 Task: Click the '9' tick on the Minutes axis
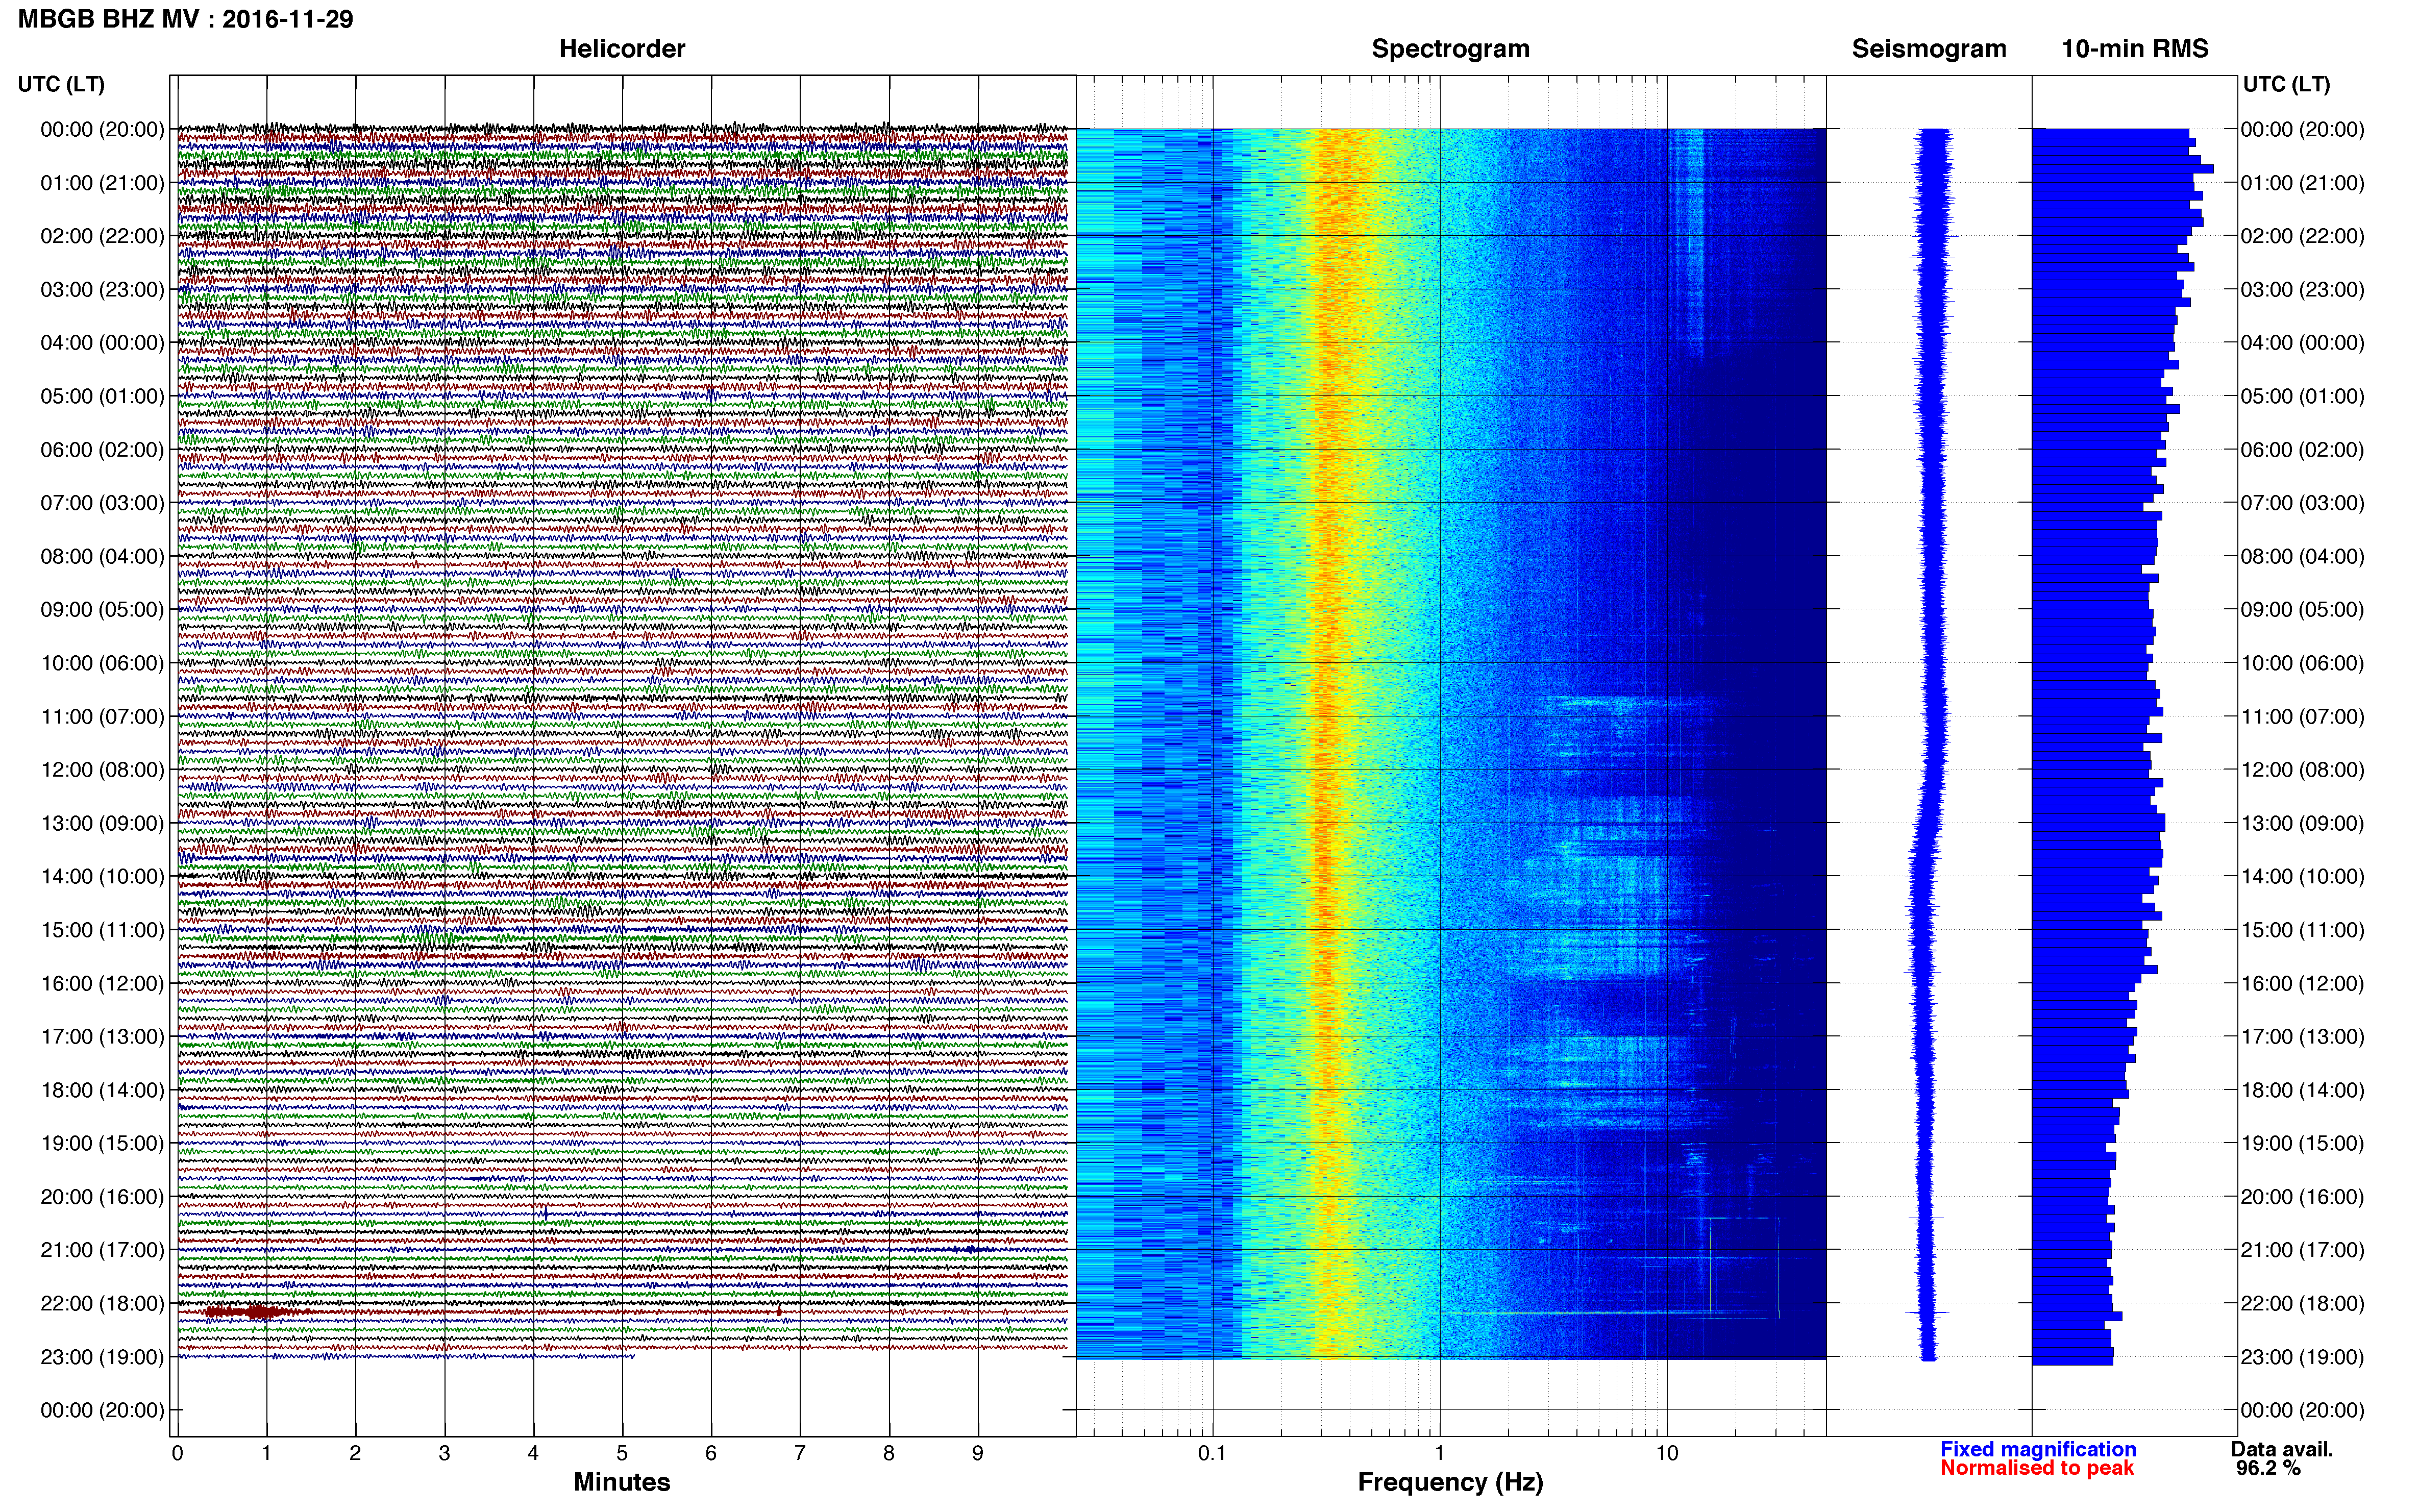click(x=978, y=1453)
